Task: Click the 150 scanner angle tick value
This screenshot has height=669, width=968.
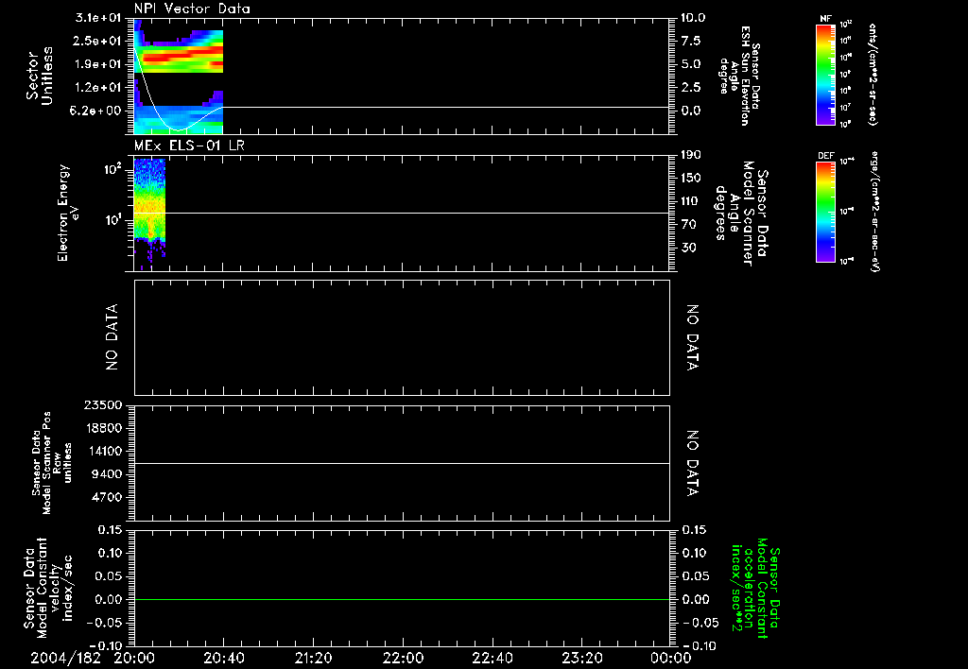Action: coord(691,178)
